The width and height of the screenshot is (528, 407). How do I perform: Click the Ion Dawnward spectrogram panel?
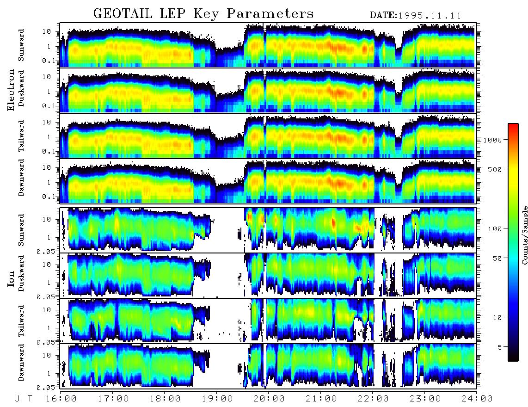coord(268,366)
